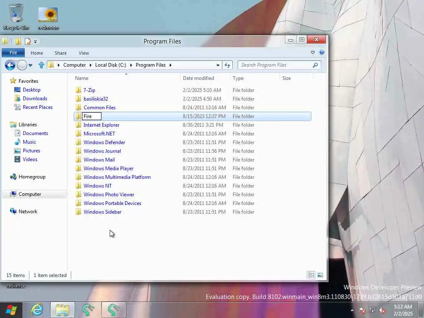Go up one folder level arrow

click(41, 65)
